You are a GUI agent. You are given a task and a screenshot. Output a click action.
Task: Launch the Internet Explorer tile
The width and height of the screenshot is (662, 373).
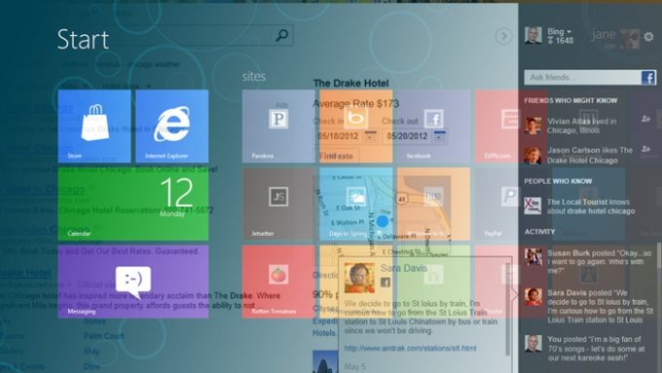[172, 126]
